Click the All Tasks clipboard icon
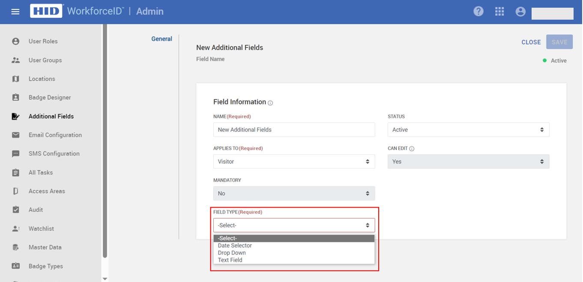The image size is (583, 282). (16, 173)
